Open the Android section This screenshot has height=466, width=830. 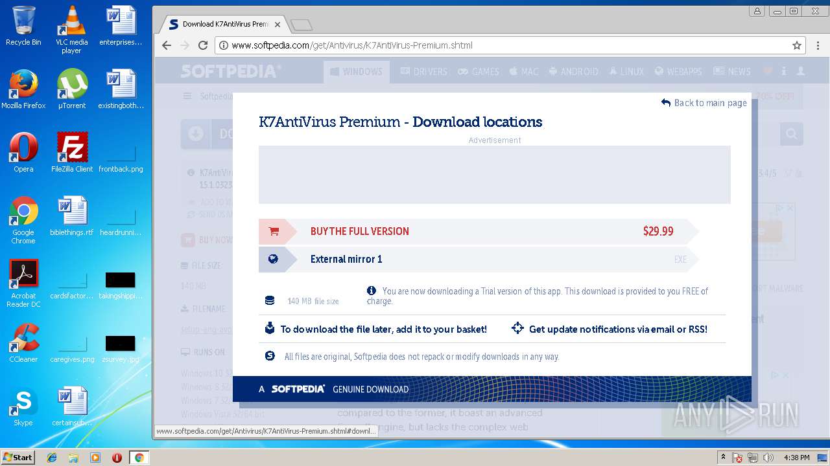[x=573, y=71]
